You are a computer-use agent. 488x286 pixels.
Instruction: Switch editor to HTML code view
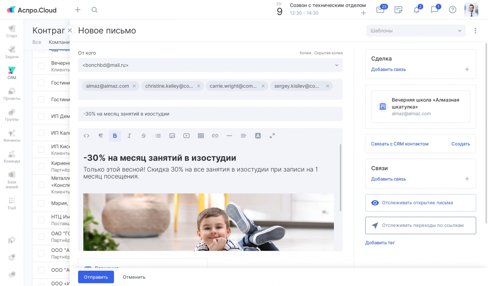pos(87,136)
